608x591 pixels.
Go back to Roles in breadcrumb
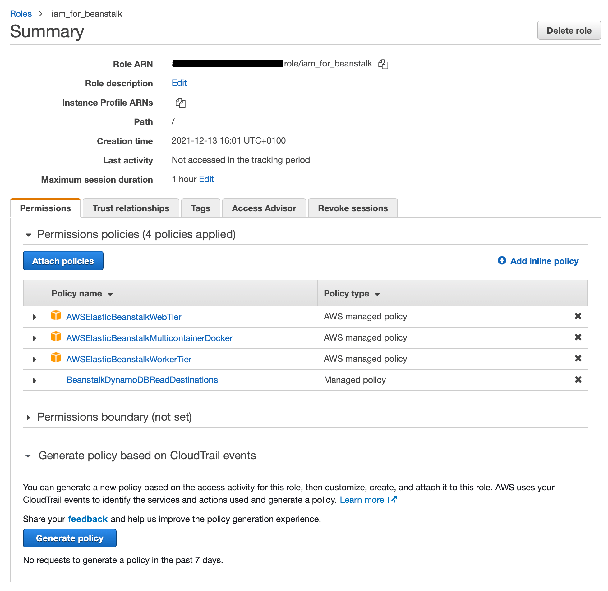[x=21, y=14]
